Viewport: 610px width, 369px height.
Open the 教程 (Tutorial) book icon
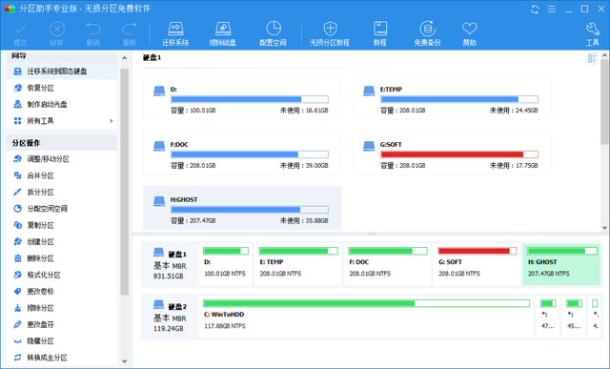click(x=380, y=29)
